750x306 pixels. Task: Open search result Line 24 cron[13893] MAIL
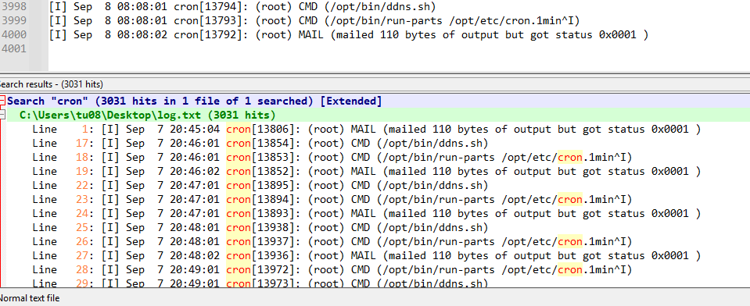[366, 213]
